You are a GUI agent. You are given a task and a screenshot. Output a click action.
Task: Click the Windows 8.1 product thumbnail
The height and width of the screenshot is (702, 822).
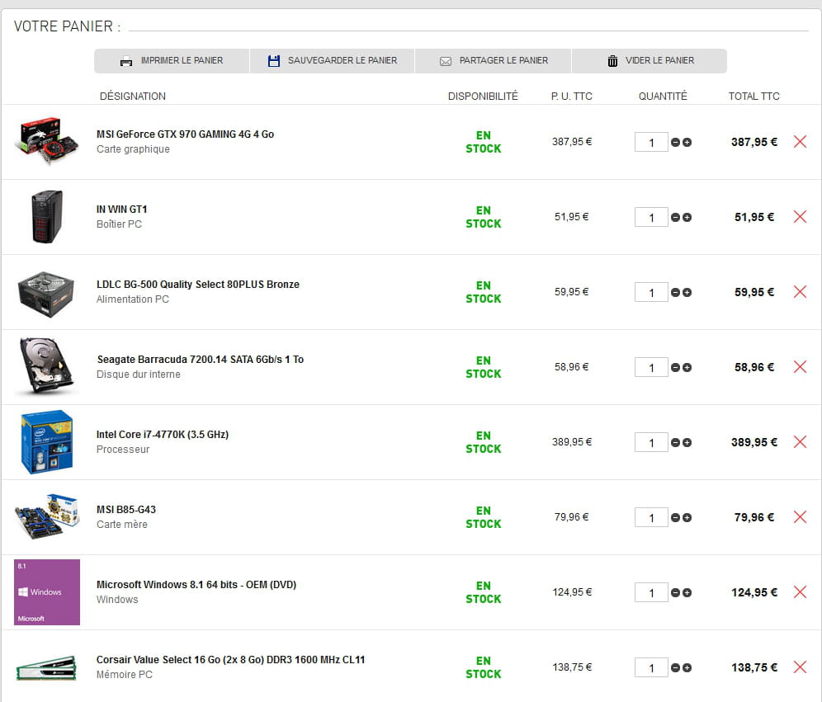(47, 592)
